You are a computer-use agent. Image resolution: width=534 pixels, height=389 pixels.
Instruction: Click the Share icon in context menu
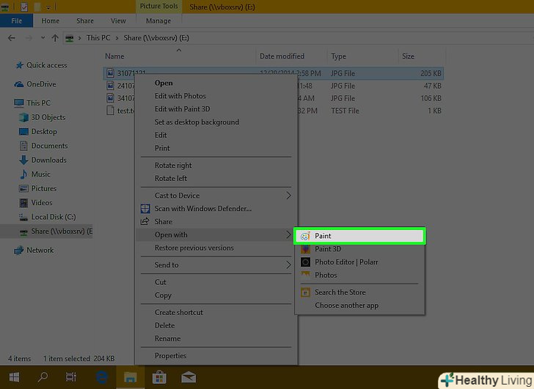click(145, 221)
